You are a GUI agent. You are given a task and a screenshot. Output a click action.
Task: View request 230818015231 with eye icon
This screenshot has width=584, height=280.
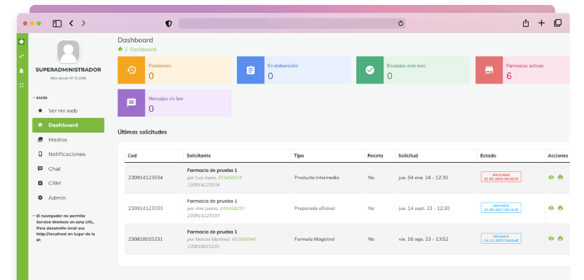point(551,239)
